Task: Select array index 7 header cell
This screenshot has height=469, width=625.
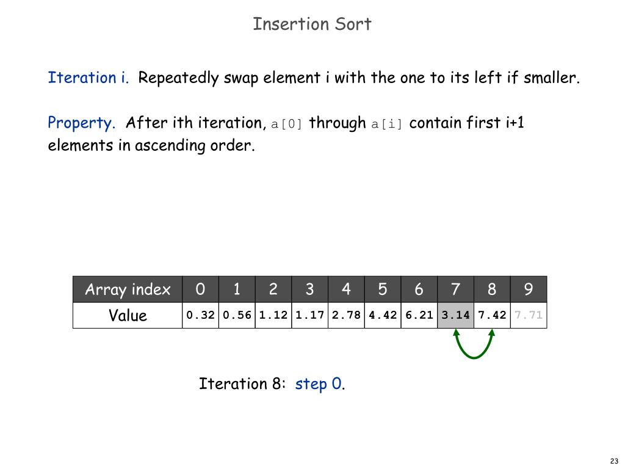Action: point(455,289)
